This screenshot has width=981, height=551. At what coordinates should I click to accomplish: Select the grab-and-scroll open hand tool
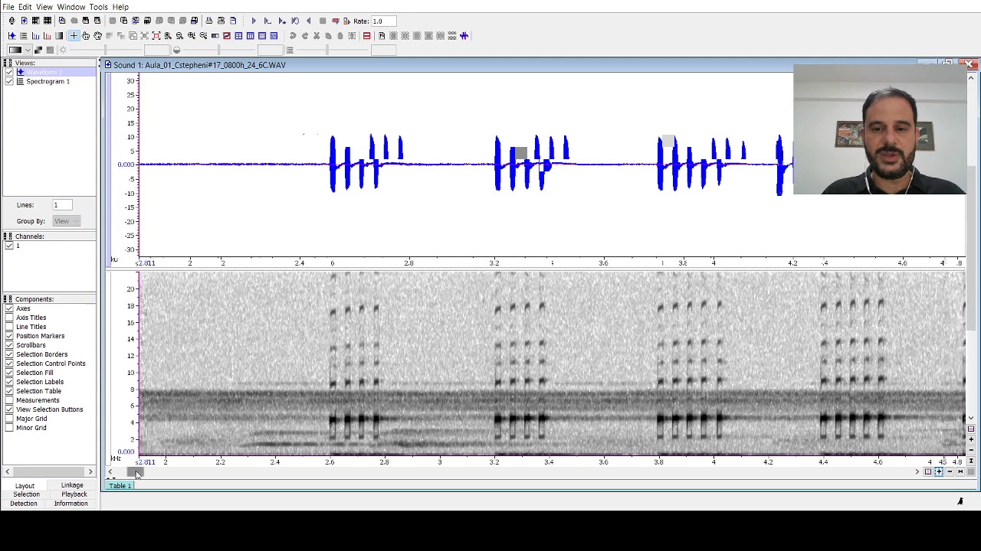click(97, 36)
